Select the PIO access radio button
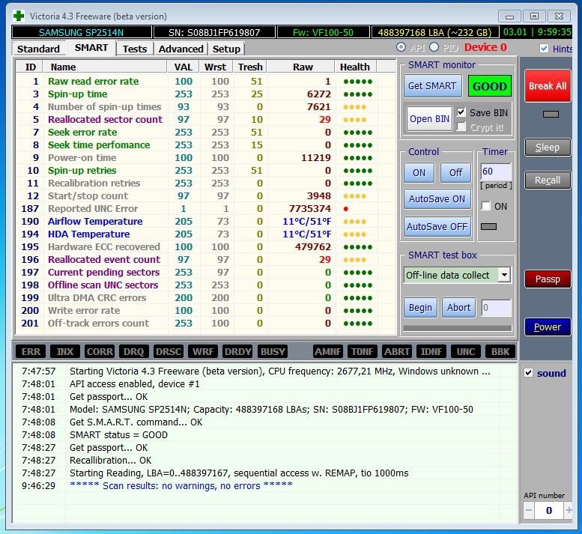582x534 pixels. click(x=434, y=47)
